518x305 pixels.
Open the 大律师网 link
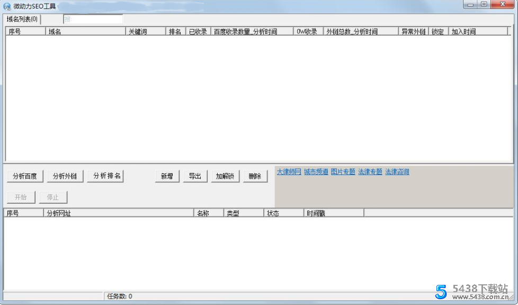tap(289, 172)
